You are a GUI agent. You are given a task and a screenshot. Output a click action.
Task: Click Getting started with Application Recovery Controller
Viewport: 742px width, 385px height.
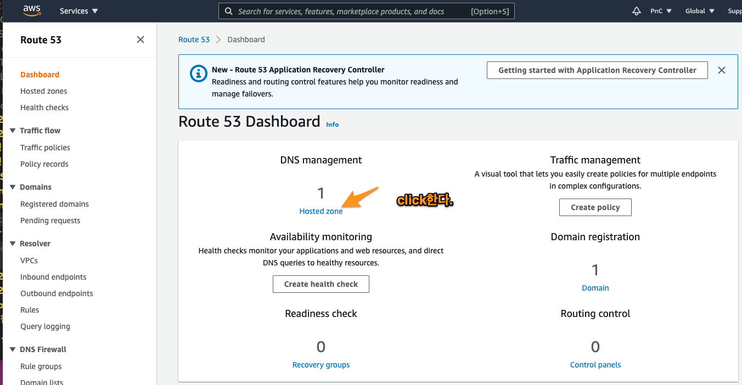tap(597, 70)
